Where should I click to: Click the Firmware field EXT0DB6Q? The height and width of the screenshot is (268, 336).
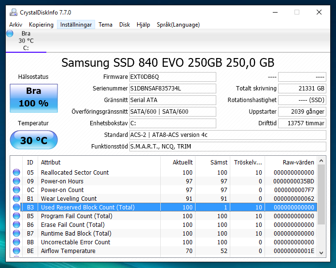coord(173,77)
